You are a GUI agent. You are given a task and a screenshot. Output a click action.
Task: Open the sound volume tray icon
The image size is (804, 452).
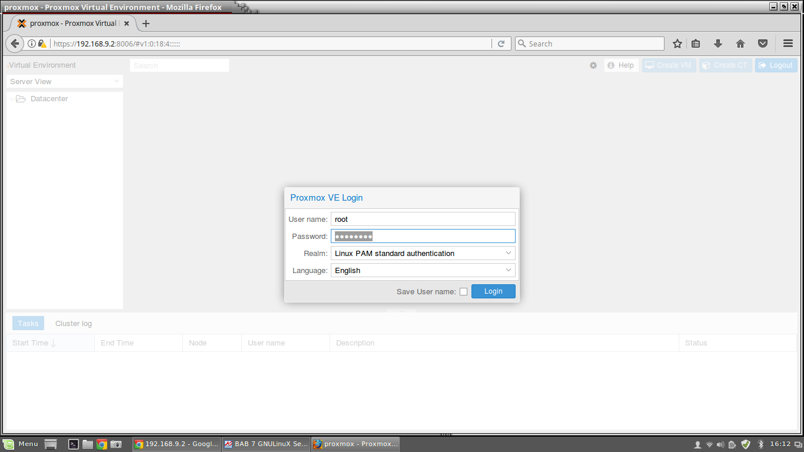(720, 444)
